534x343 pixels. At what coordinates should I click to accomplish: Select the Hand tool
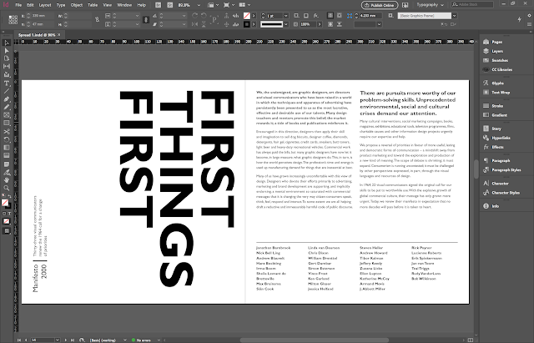(x=7, y=179)
